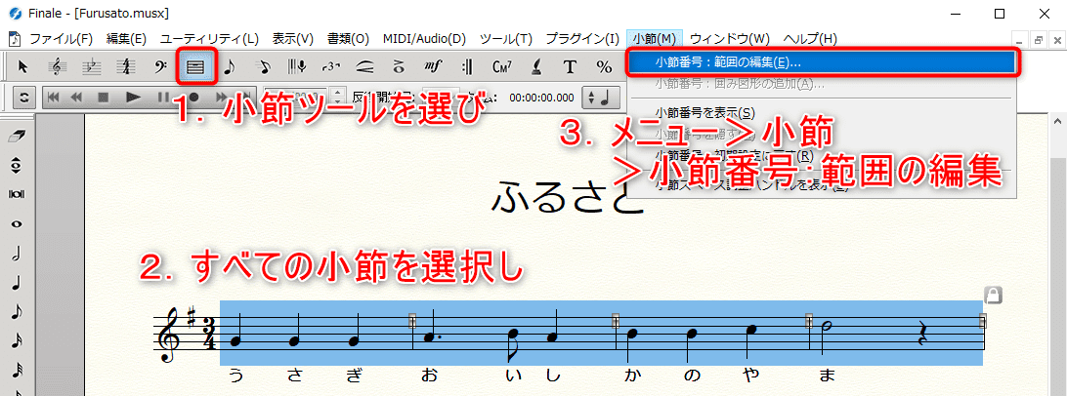Select the Lyrics quill tool
Image resolution: width=1067 pixels, height=396 pixels.
(x=536, y=66)
